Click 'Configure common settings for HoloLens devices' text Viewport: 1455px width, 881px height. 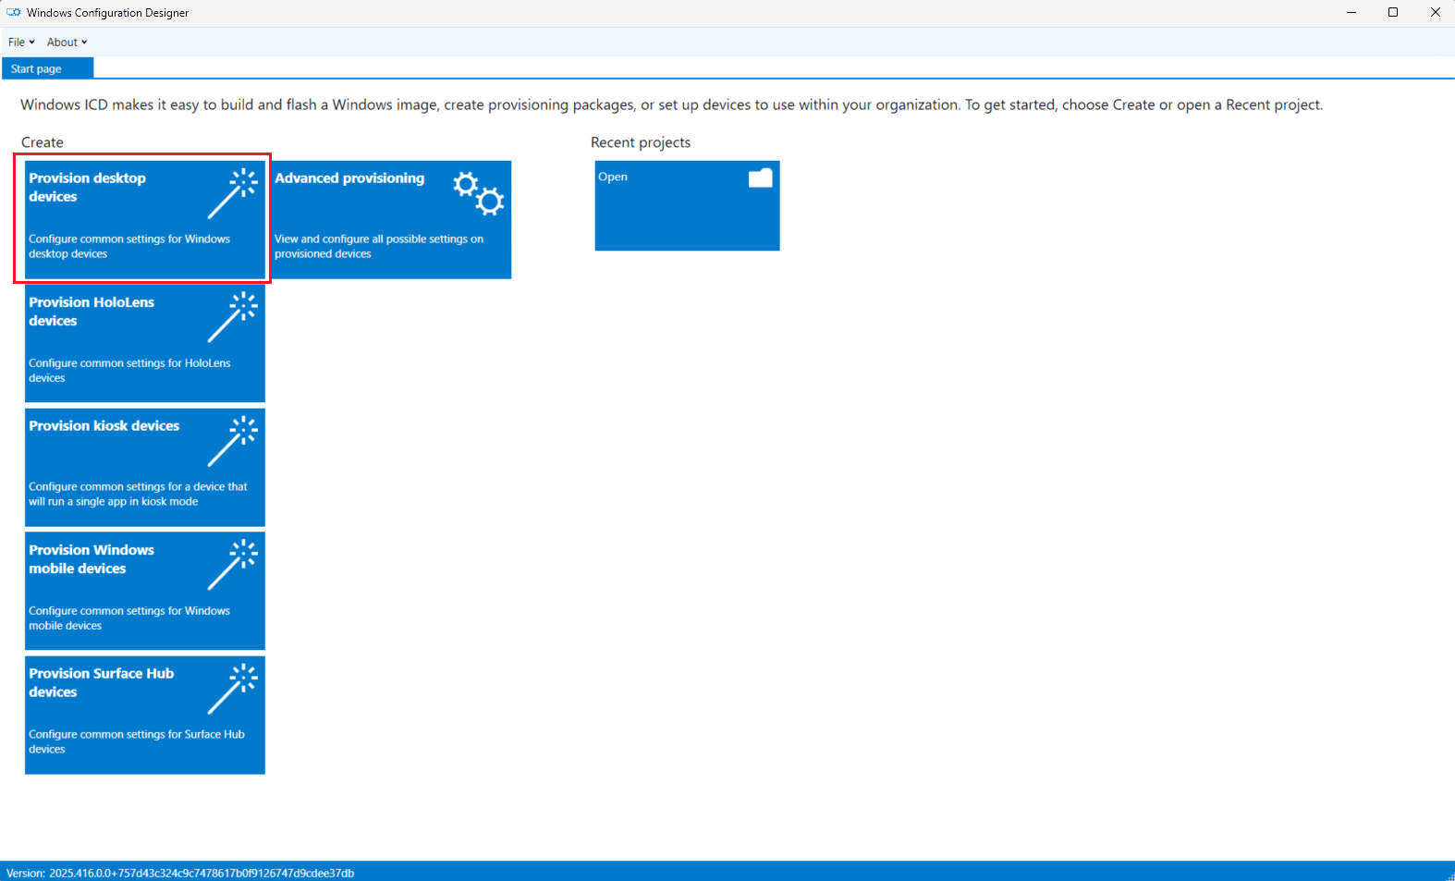(129, 371)
